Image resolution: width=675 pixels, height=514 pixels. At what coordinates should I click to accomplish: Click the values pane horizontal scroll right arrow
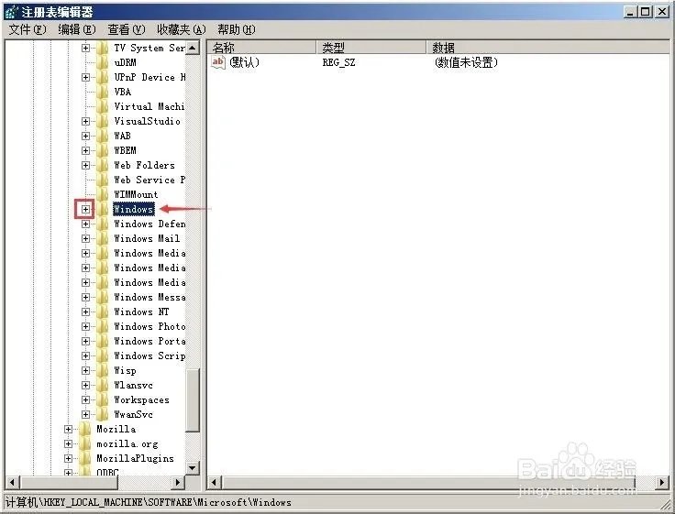pyautogui.click(x=662, y=482)
